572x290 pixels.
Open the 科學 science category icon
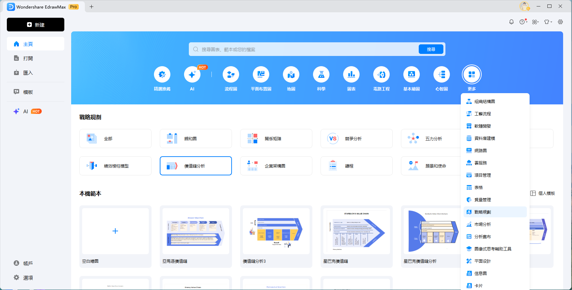[321, 74]
